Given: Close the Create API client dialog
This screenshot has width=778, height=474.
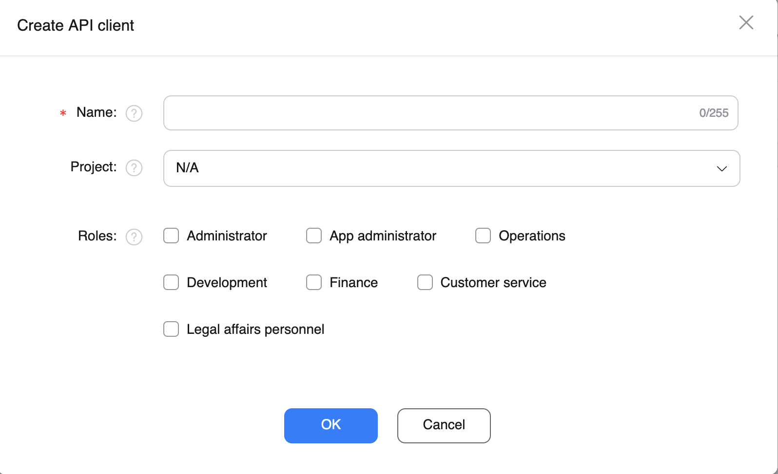Looking at the screenshot, I should point(746,22).
